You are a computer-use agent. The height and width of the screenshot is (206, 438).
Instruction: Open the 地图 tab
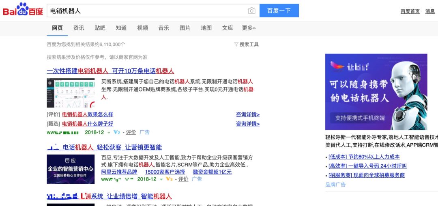206,28
